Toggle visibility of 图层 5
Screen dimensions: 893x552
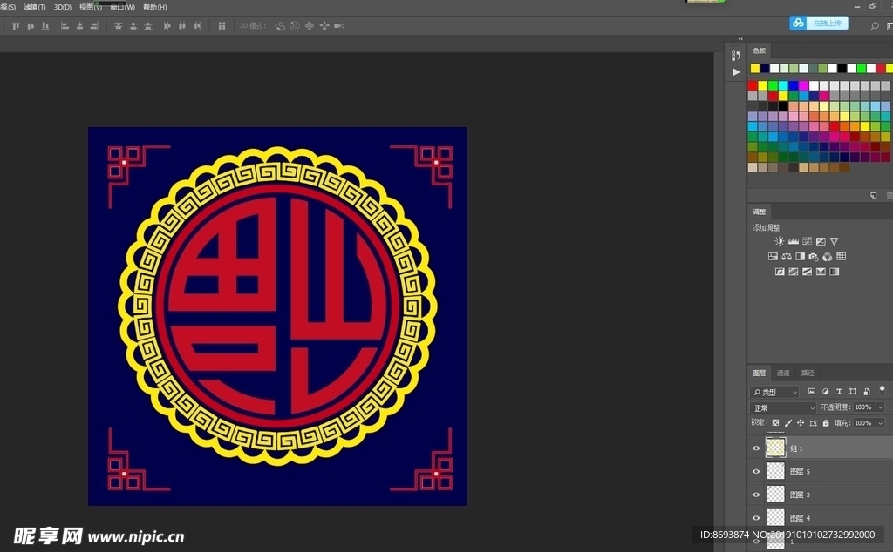pyautogui.click(x=756, y=471)
